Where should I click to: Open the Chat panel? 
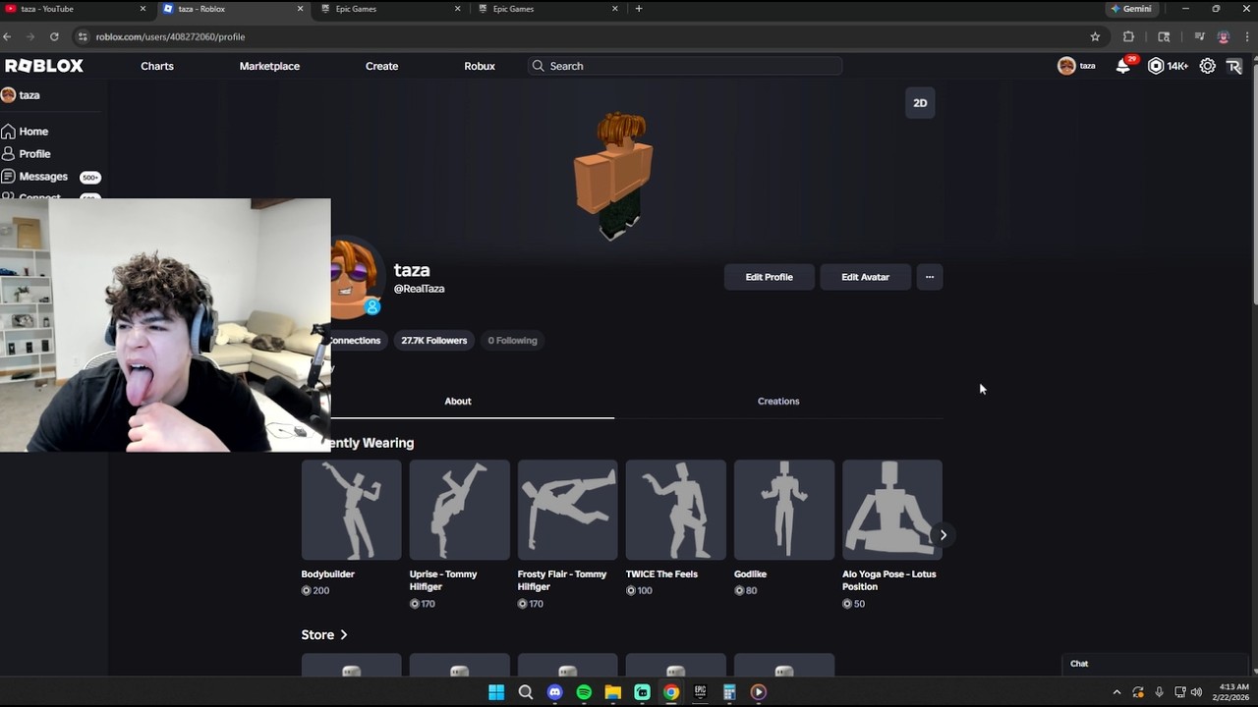tap(1155, 664)
